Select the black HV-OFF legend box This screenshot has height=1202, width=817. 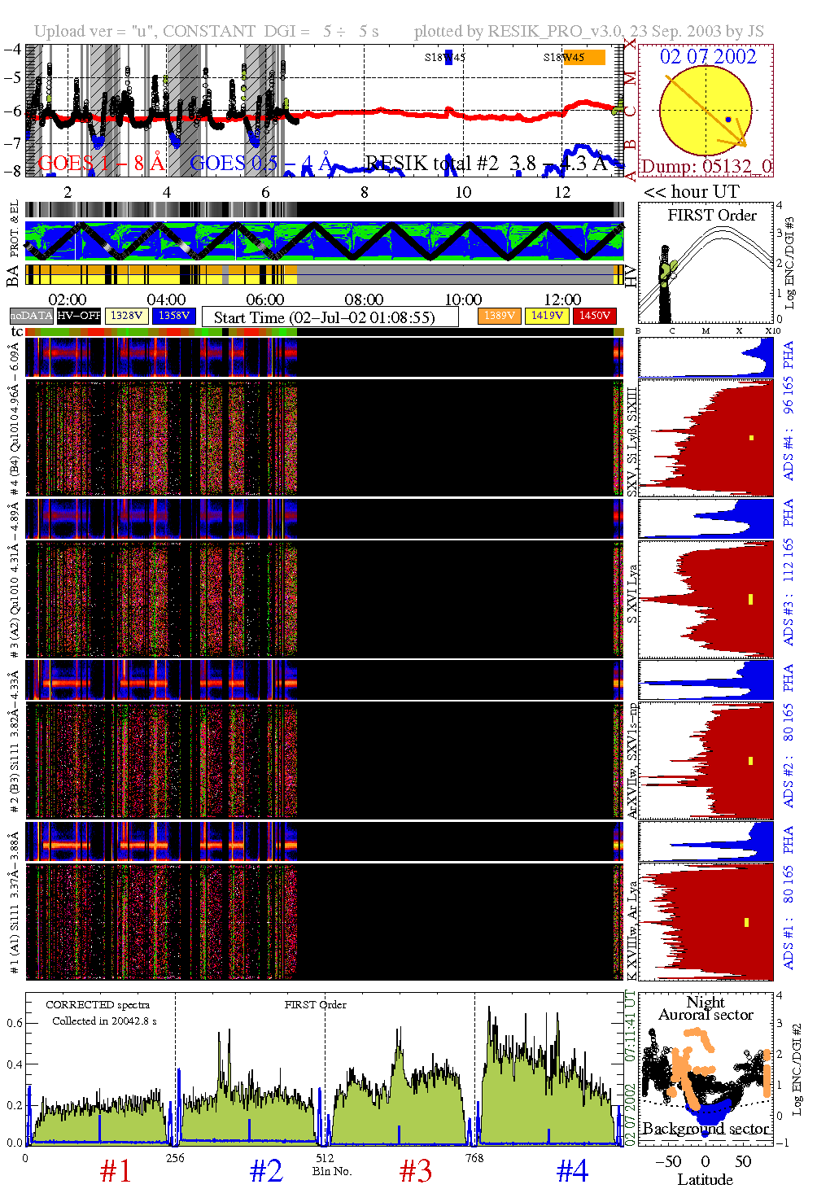(79, 316)
